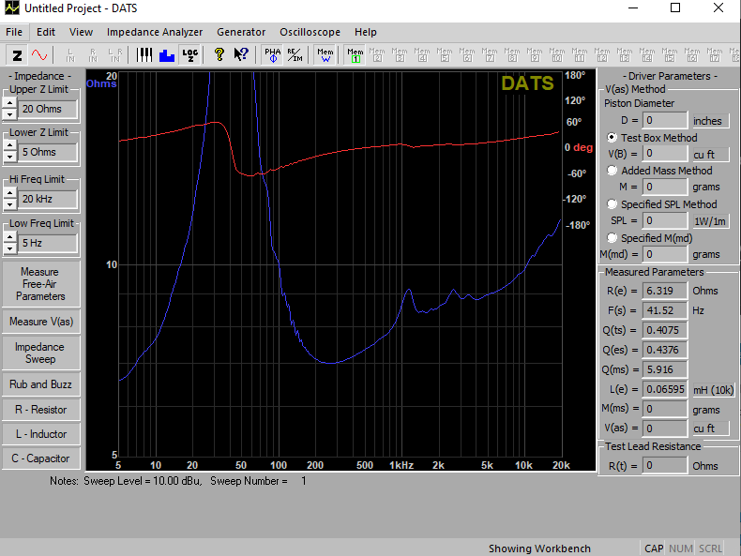Select memory slot Mem 3
This screenshot has height=556, width=741.
[400, 55]
